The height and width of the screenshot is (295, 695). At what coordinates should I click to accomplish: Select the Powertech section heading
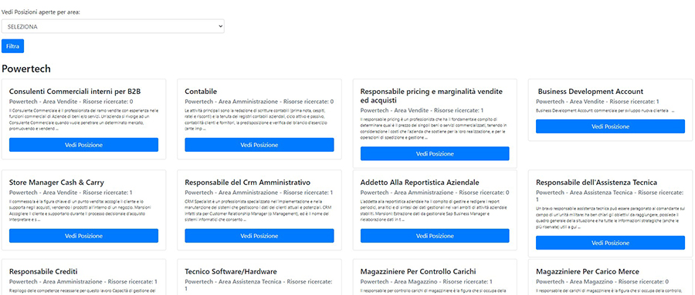click(x=26, y=69)
